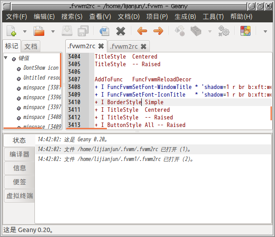
Task: Click the Reload file icon
Action: (x=105, y=31)
